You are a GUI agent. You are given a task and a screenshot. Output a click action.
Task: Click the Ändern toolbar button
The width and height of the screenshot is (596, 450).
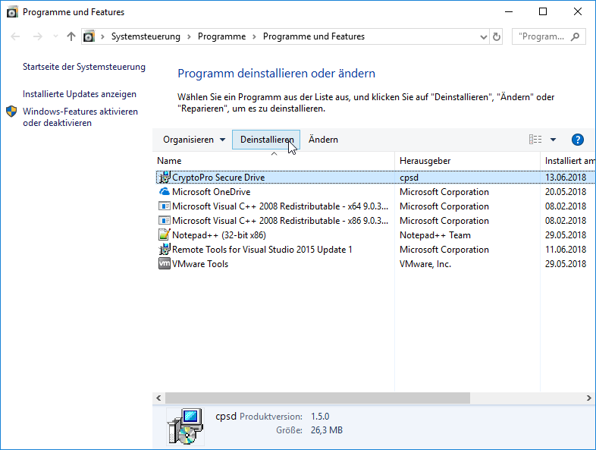(323, 140)
